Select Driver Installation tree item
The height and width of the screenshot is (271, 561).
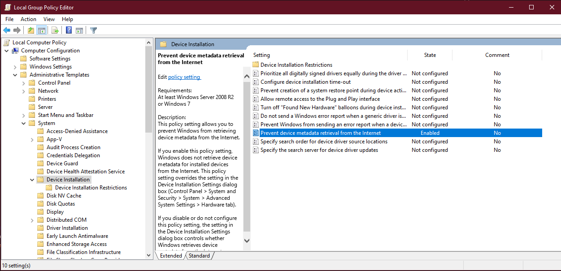click(67, 228)
